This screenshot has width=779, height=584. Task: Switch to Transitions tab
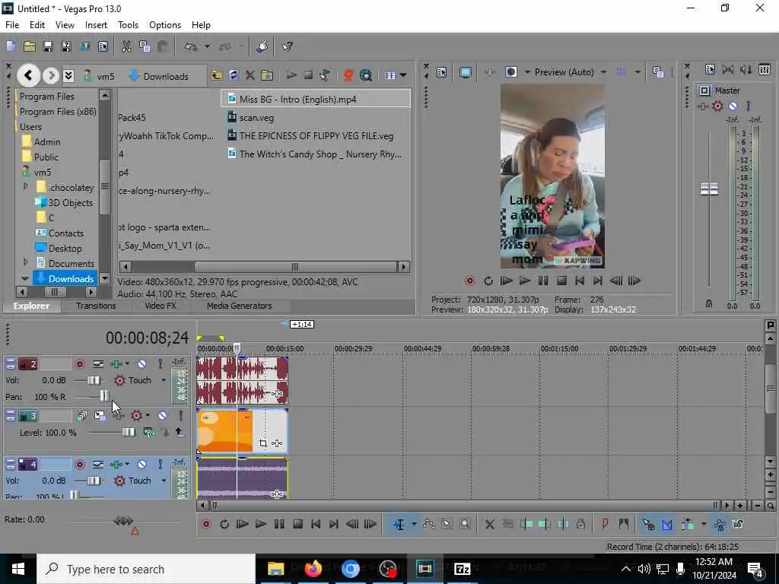pos(96,306)
